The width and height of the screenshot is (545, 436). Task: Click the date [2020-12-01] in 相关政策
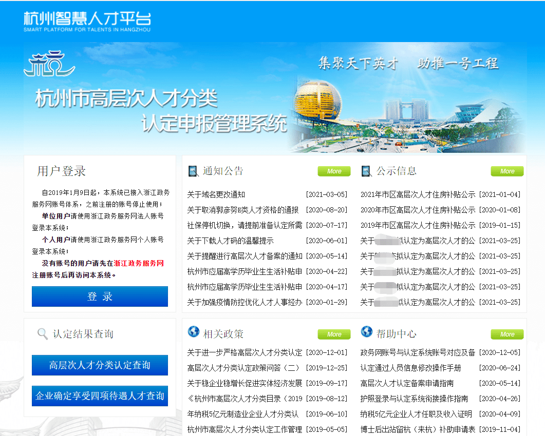click(x=326, y=353)
